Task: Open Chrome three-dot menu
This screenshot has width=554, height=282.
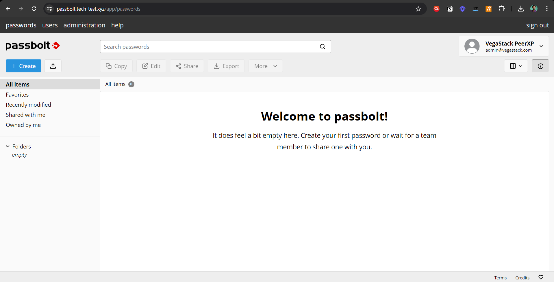Action: [x=547, y=9]
